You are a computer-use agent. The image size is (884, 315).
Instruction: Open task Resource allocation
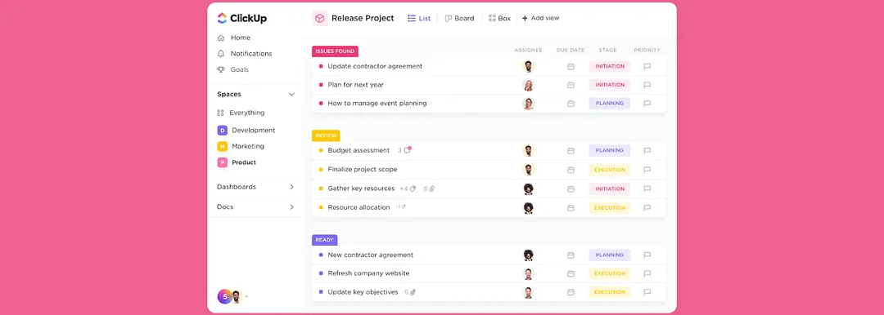(359, 207)
